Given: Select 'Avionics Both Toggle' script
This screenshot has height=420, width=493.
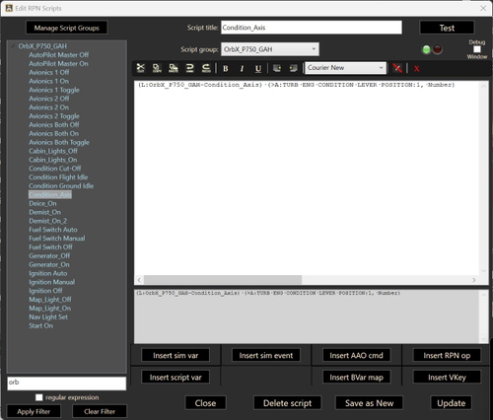Looking at the screenshot, I should [59, 142].
